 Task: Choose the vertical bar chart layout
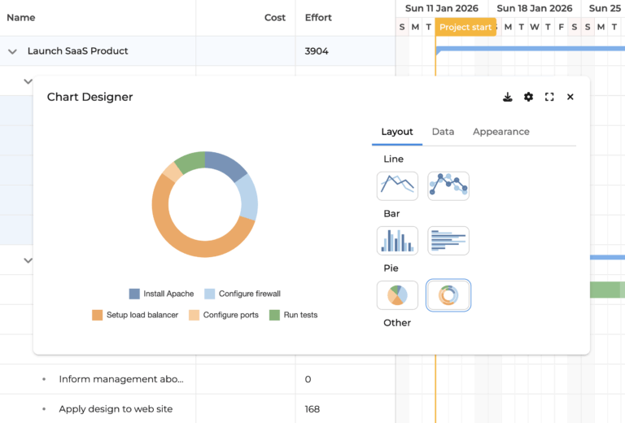[x=397, y=241]
